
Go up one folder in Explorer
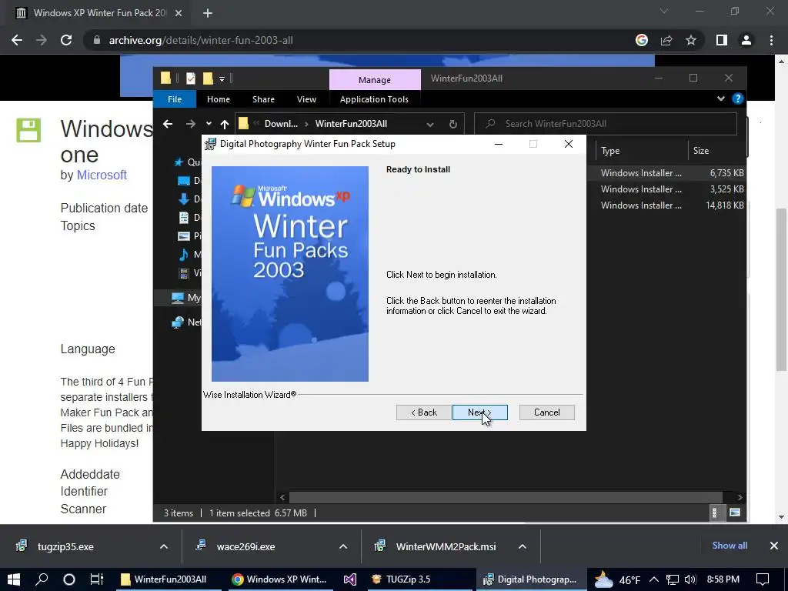coord(225,124)
